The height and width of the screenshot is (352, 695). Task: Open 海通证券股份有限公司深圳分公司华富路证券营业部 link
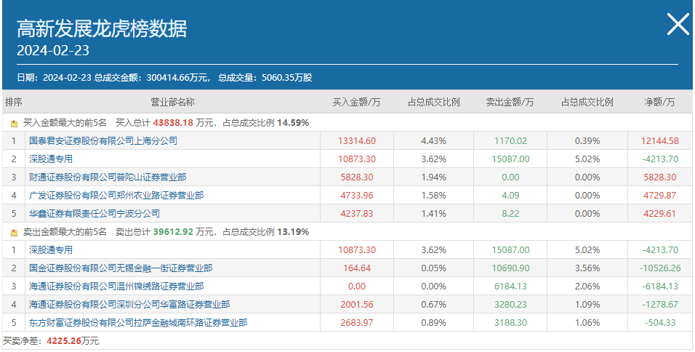pos(130,305)
